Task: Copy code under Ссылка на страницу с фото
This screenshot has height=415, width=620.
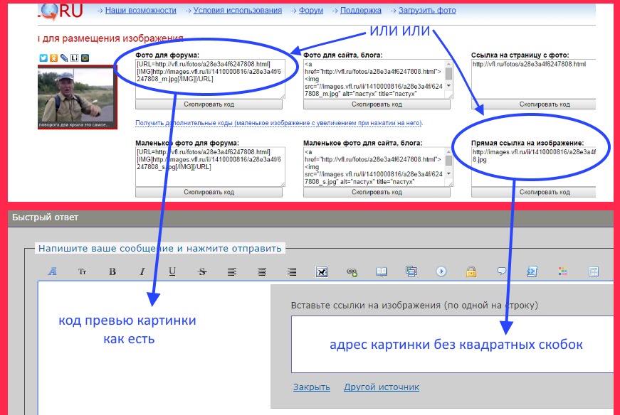Action: [534, 104]
